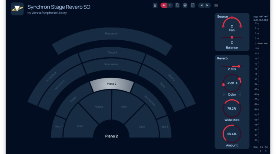Go to previous preset arrow
Viewport: 276px width, 154px height.
click(x=202, y=5)
